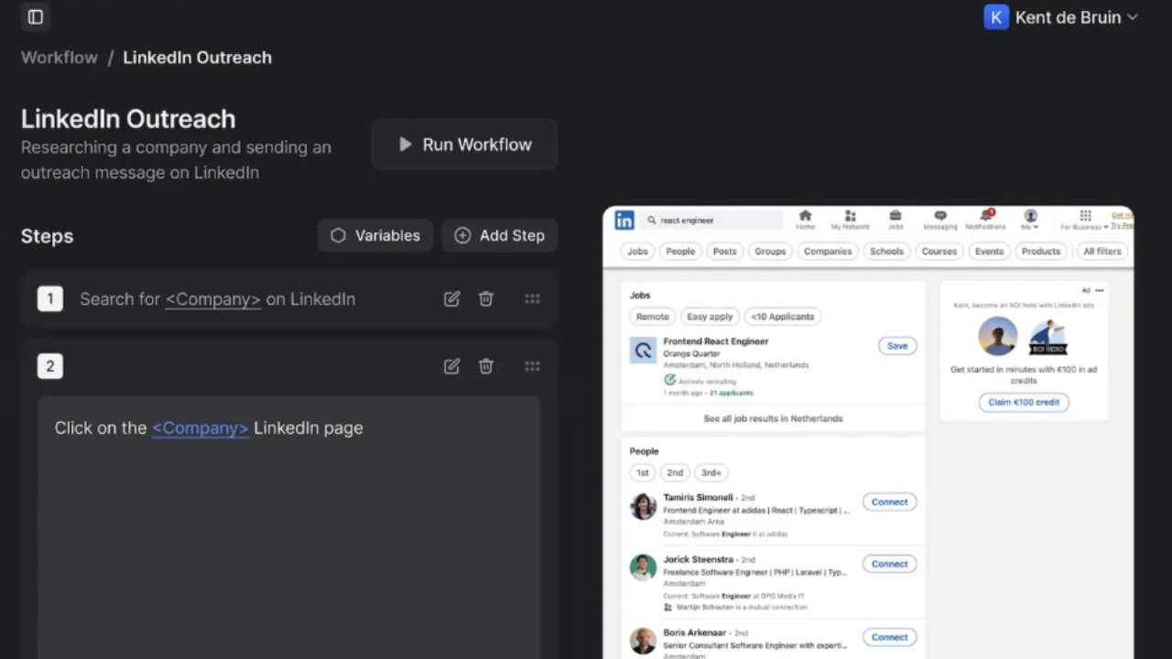Open the All filters option in LinkedIn
The width and height of the screenshot is (1172, 659).
point(1101,252)
